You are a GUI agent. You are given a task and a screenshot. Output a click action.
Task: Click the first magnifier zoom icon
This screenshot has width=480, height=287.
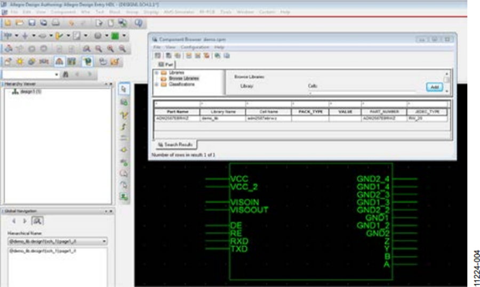click(x=86, y=49)
